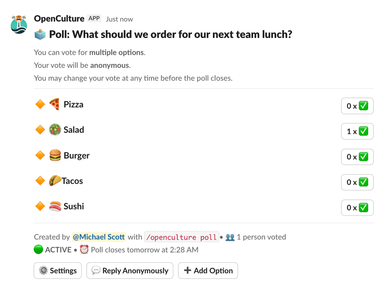382x290 pixels.
Task: Click the Salad vote count button
Action: coord(357,131)
